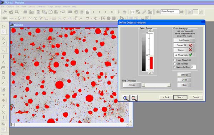Click right arrow beside Demo Images field
214x135 pixels.
(182, 12)
